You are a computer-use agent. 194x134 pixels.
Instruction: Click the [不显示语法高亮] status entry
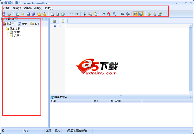[x=77, y=130]
